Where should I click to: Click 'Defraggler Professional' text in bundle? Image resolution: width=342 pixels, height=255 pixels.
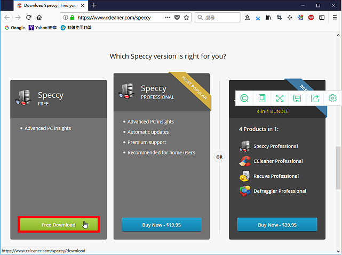pyautogui.click(x=280, y=191)
